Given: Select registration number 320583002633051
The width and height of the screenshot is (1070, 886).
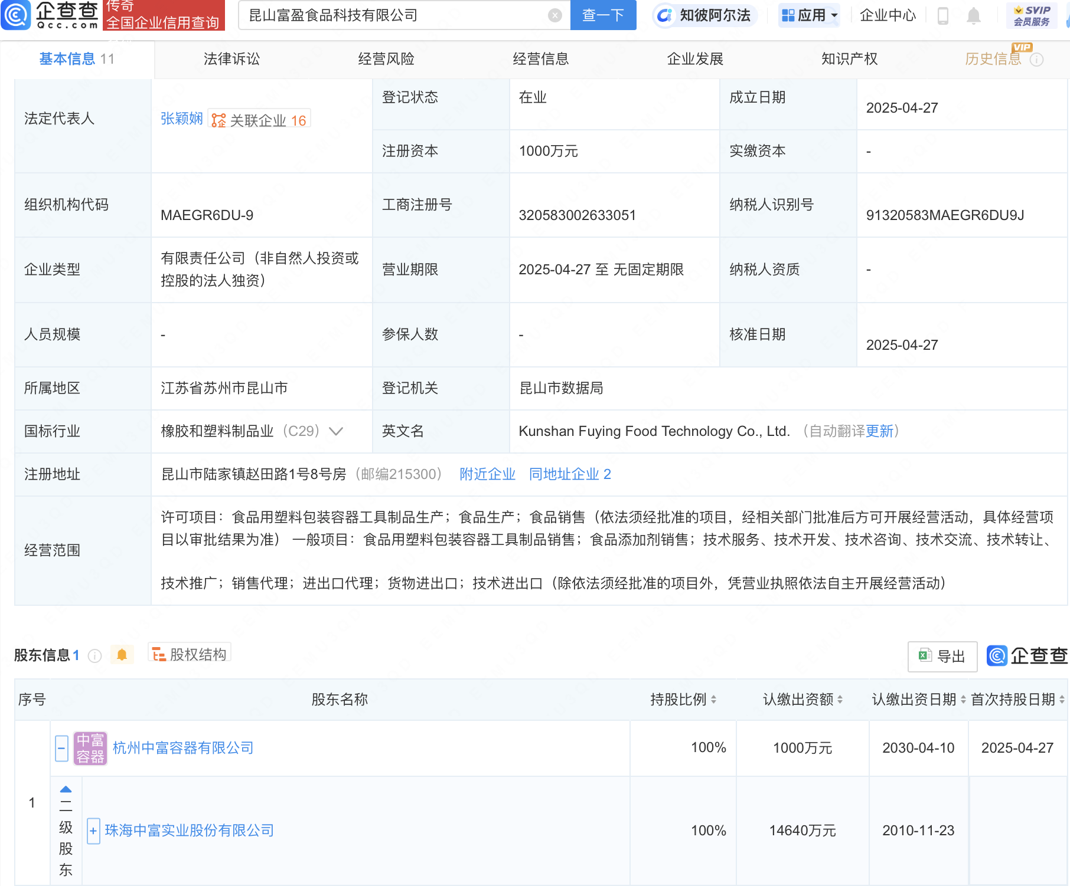Looking at the screenshot, I should click(x=577, y=215).
